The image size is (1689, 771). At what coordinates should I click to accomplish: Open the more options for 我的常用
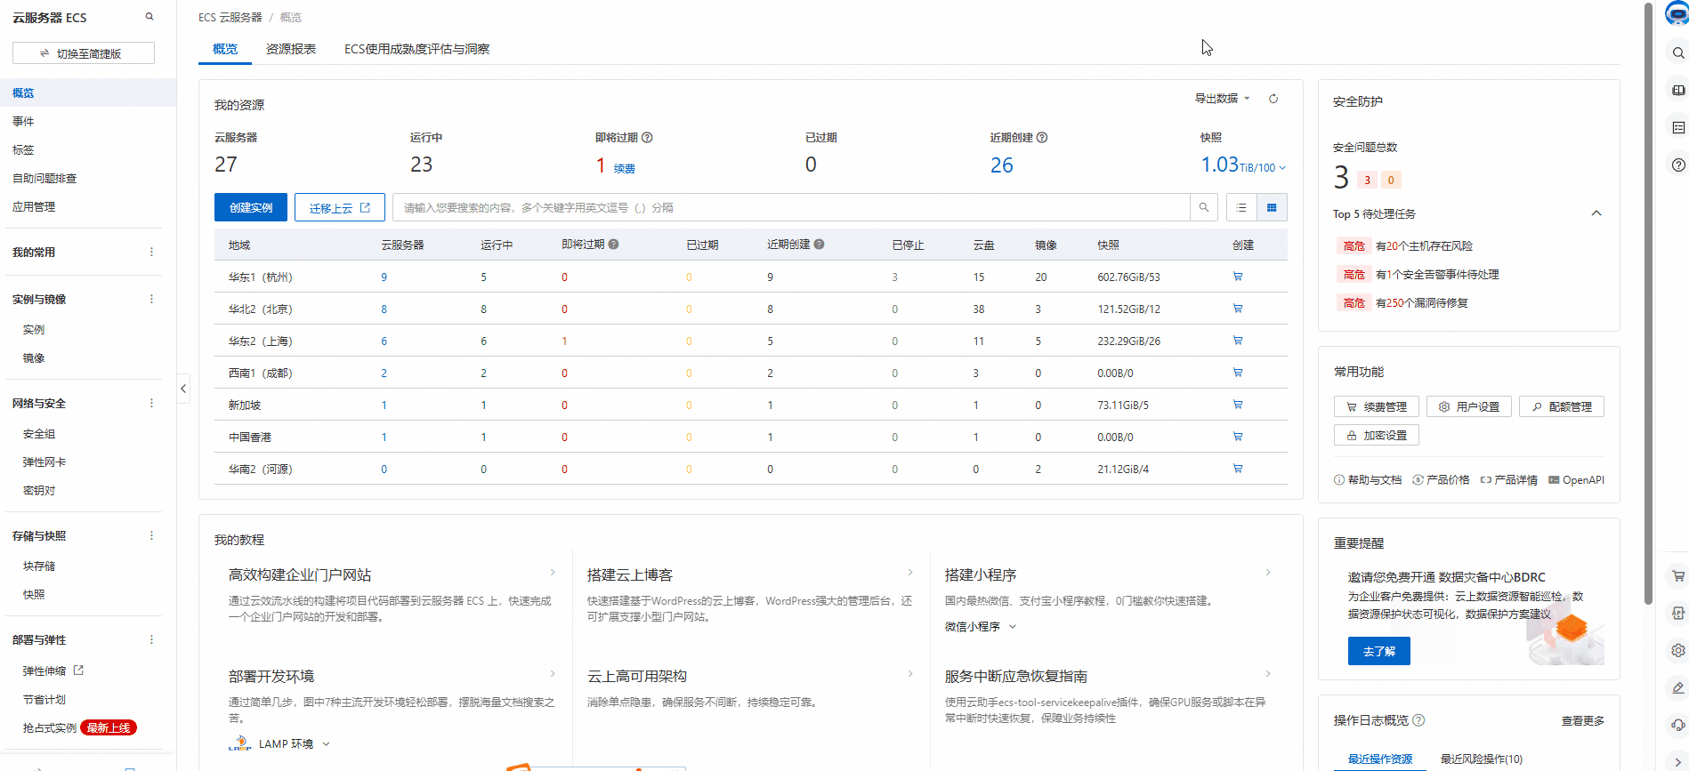(x=151, y=253)
